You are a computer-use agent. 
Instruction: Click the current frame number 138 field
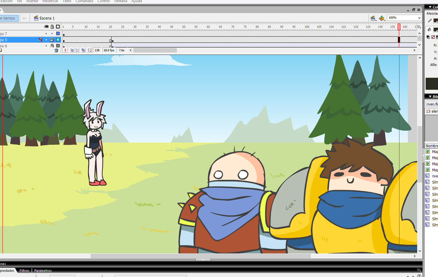(x=97, y=50)
